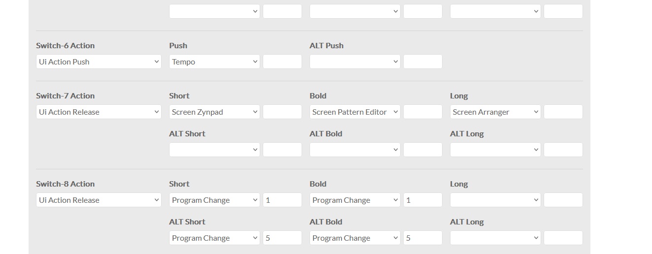The height and width of the screenshot is (254, 652).
Task: Expand the Switch-7 ALT Bold dropdown
Action: tap(355, 150)
